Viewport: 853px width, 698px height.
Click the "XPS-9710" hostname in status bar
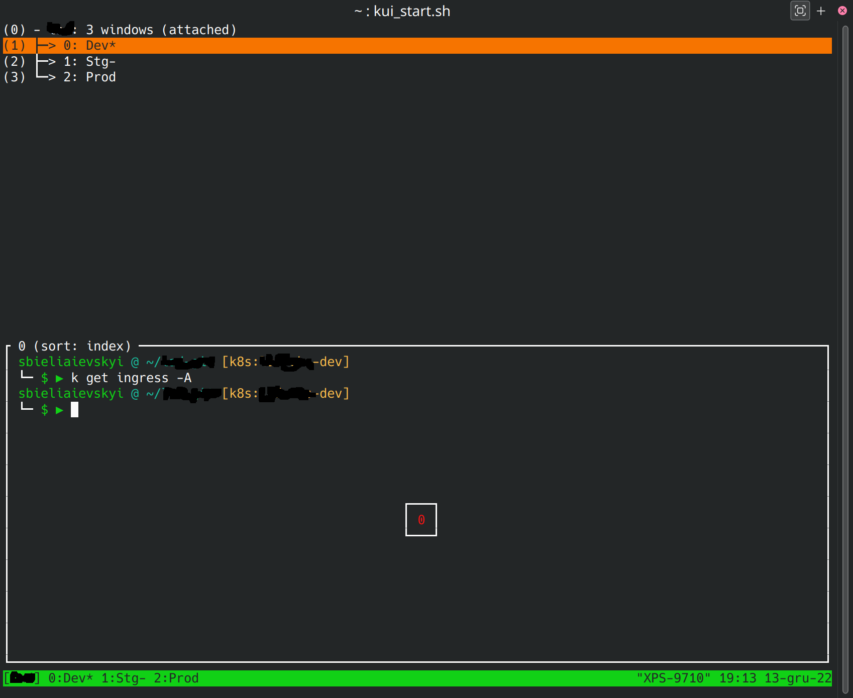674,678
